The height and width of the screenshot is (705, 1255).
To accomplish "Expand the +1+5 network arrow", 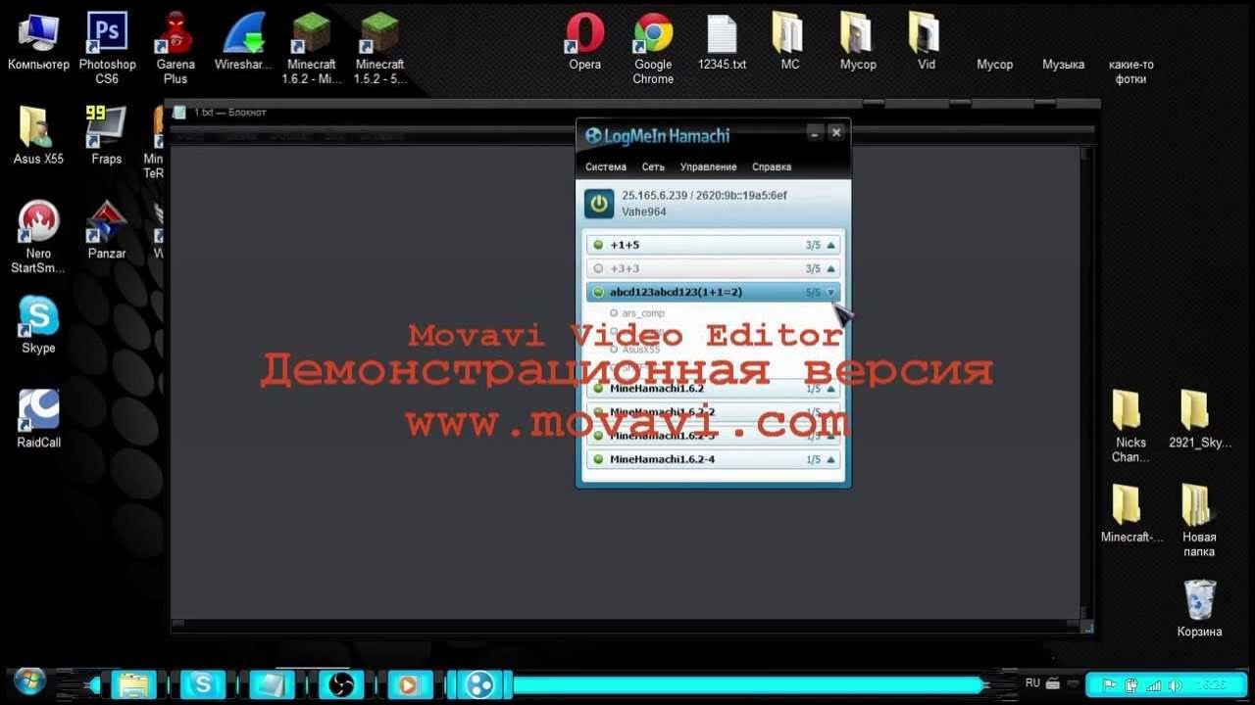I will pos(831,245).
